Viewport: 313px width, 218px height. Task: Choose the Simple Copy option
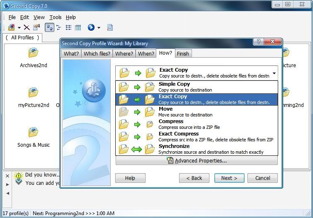[x=197, y=87]
